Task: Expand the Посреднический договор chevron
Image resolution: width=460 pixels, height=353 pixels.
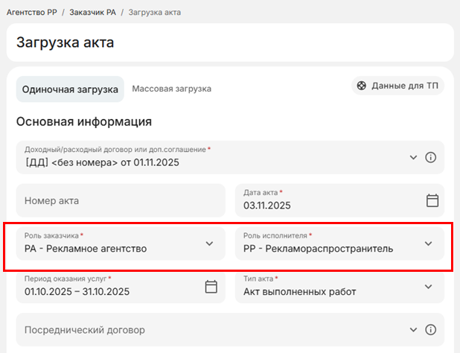Action: (414, 330)
